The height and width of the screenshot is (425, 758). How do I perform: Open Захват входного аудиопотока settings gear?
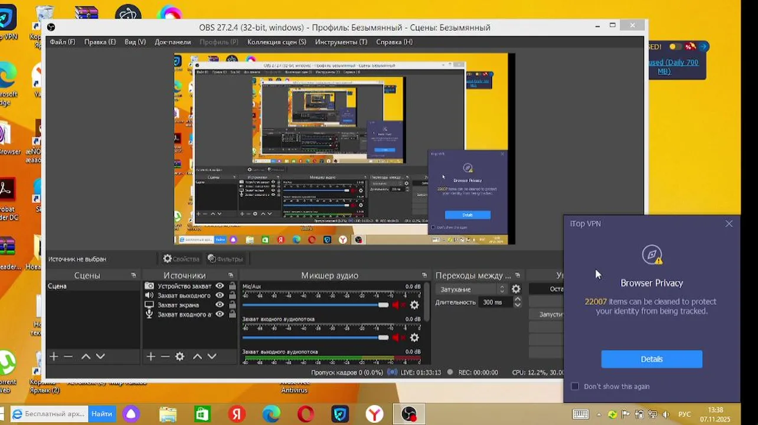[x=414, y=338]
